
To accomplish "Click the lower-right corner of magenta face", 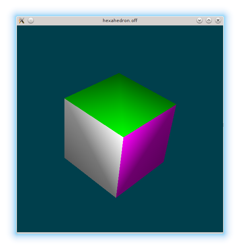I will (164, 162).
